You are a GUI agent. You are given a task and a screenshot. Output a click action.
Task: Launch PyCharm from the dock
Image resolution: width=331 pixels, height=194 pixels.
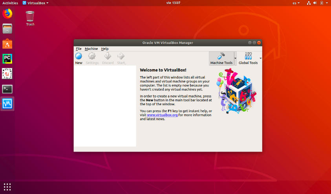(x=7, y=59)
